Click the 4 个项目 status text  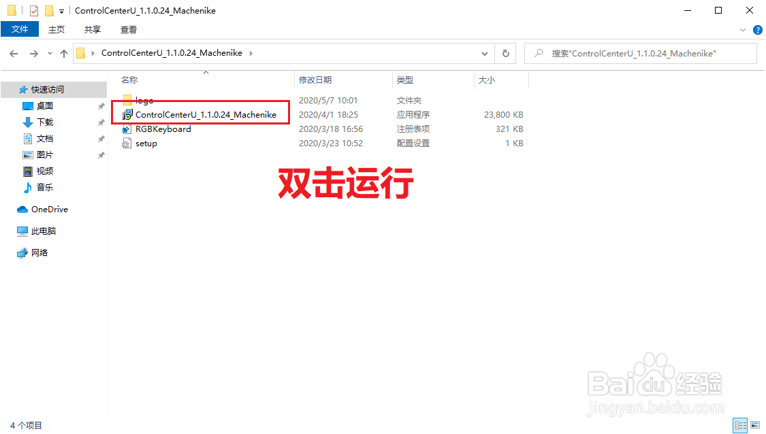(x=26, y=426)
